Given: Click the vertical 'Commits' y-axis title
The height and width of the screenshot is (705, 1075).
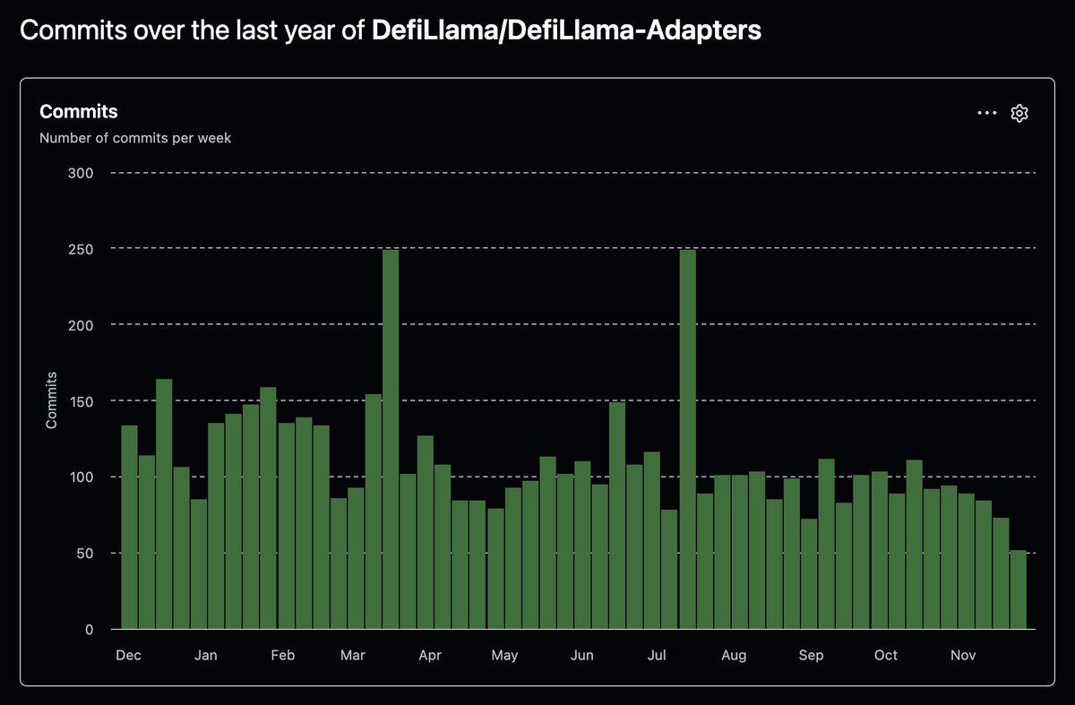Looking at the screenshot, I should tap(51, 400).
